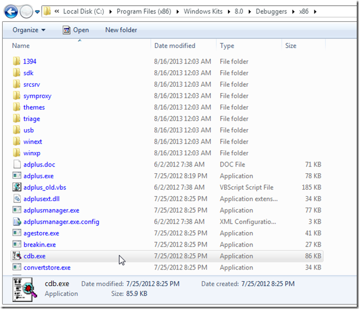Select the adplusext.dll file icon
Image resolution: width=359 pixels, height=309 pixels.
[x=17, y=199]
